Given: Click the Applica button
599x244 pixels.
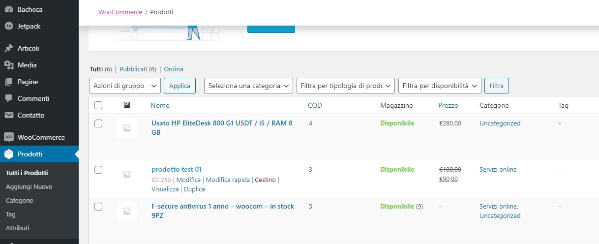Looking at the screenshot, I should pos(180,86).
